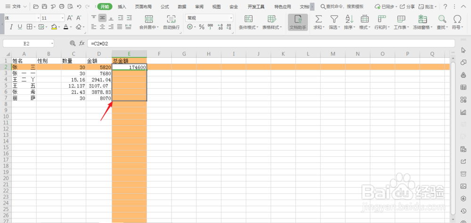The height and width of the screenshot is (223, 471).
Task: Increase decimal places icon
Action: click(x=220, y=27)
